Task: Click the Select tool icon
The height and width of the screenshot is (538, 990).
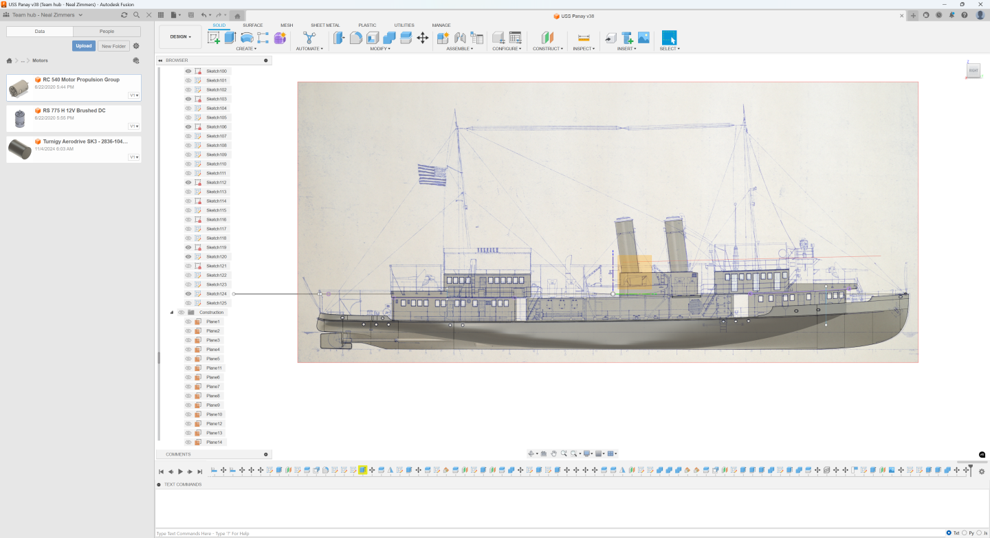Action: click(x=669, y=38)
